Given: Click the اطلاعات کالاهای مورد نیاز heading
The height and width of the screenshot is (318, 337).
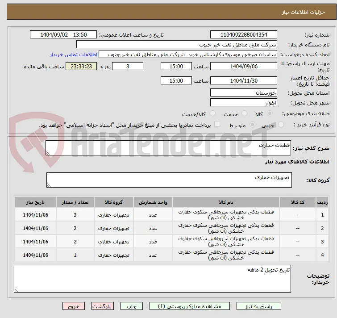Looking at the screenshot, I should pyautogui.click(x=297, y=162).
